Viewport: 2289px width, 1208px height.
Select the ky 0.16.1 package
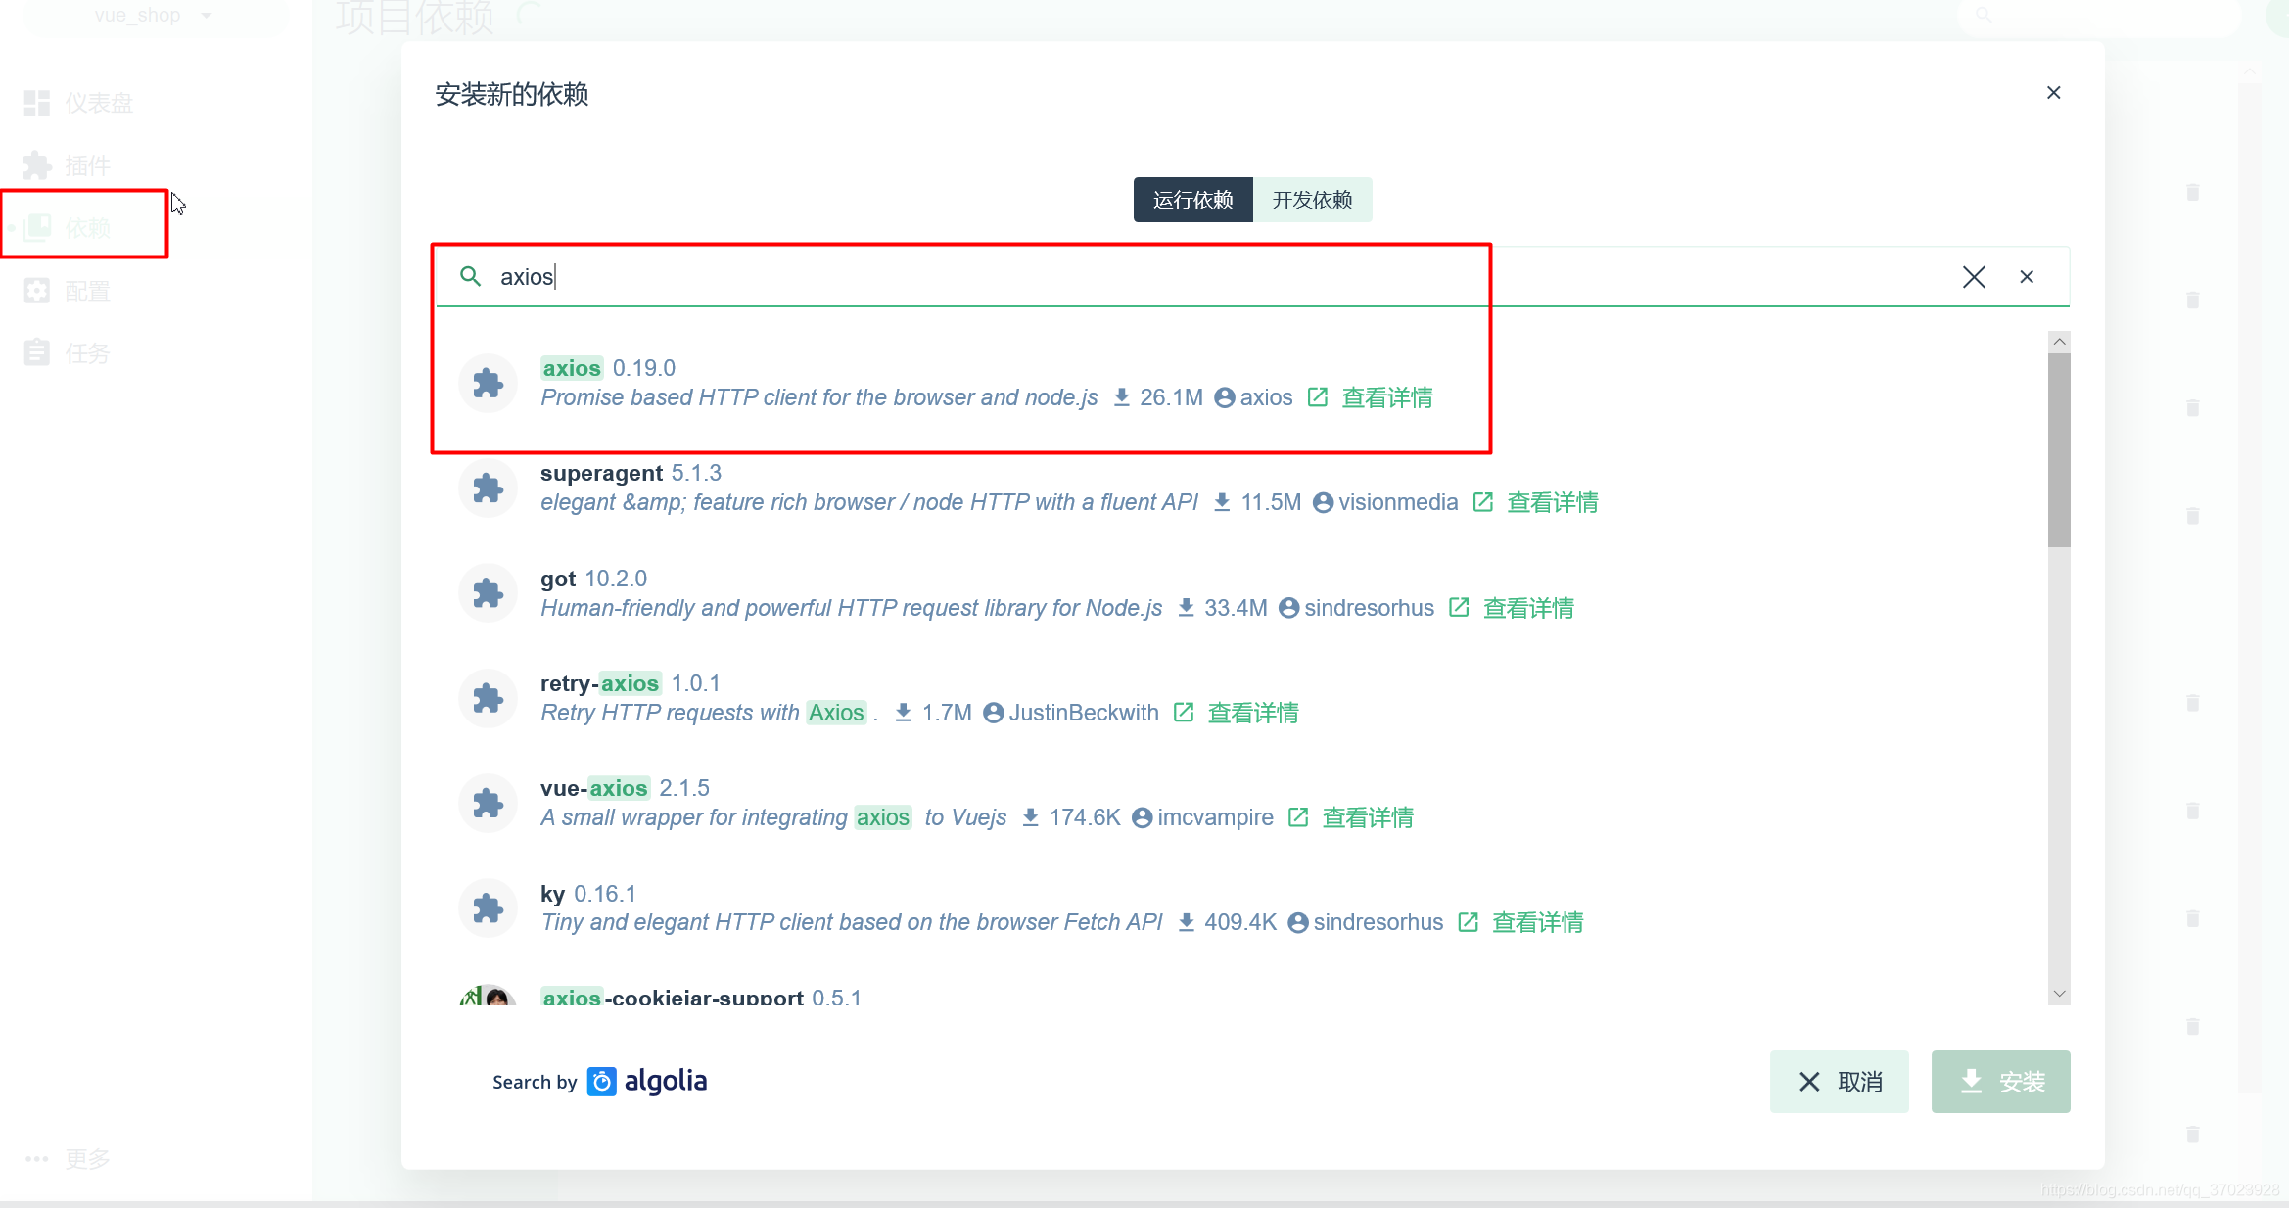(x=1241, y=907)
